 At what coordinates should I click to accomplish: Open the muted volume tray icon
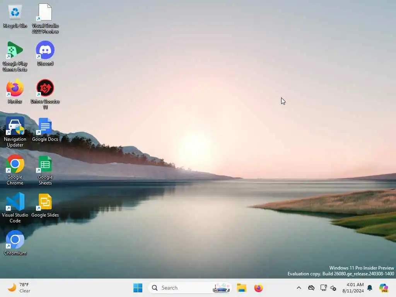[333, 288]
